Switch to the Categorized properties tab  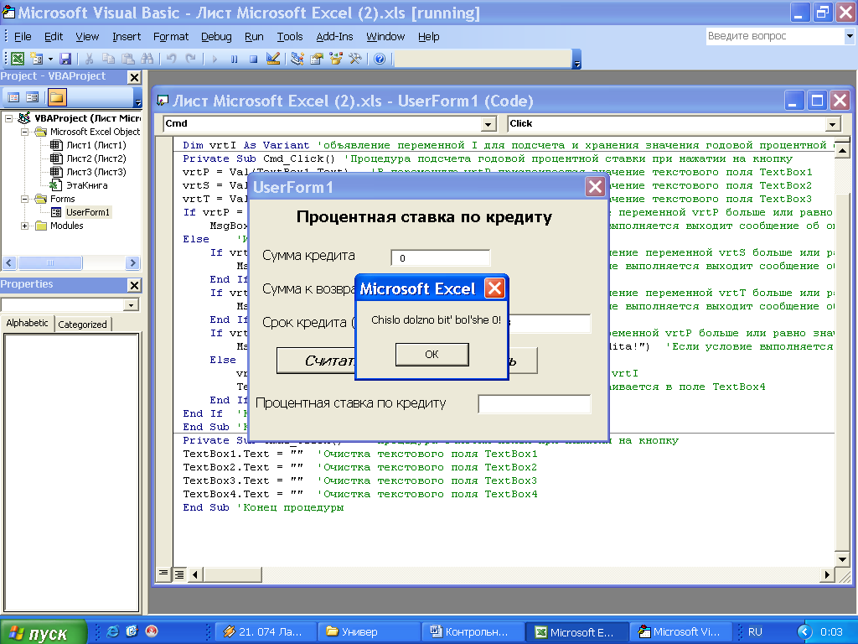82,325
